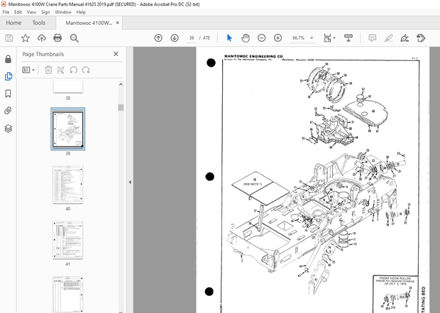Click the Stamp tool icon
Image resolution: width=440 pixels, height=313 pixels.
pyautogui.click(x=421, y=38)
